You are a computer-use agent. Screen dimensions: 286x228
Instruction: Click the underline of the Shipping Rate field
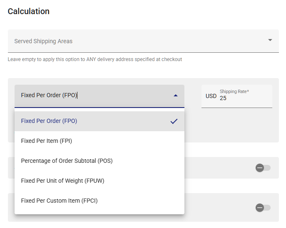tap(236, 108)
